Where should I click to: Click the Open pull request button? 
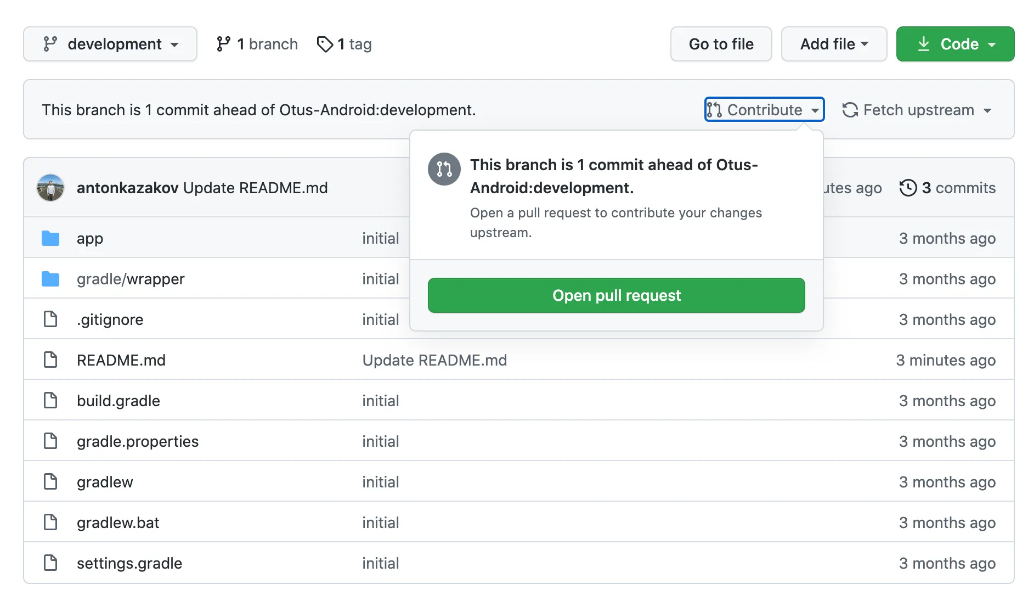pos(616,295)
